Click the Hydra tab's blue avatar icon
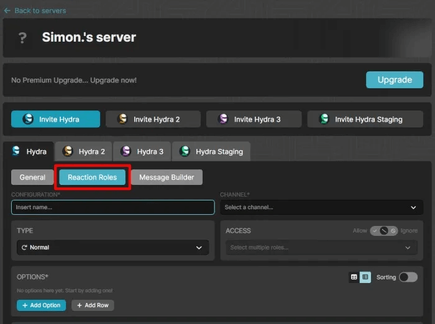This screenshot has width=435, height=324. click(16, 151)
